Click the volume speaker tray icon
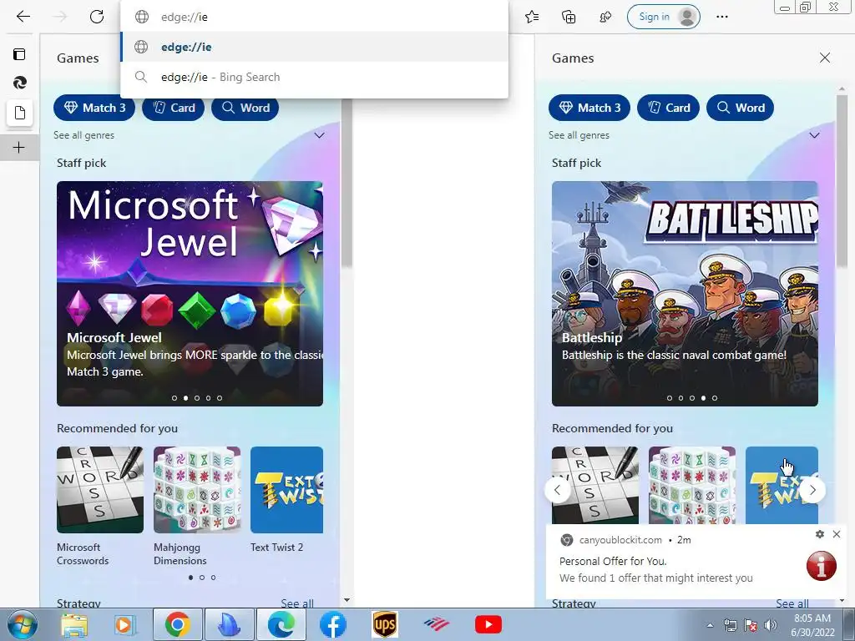This screenshot has height=641, width=855. [x=771, y=626]
